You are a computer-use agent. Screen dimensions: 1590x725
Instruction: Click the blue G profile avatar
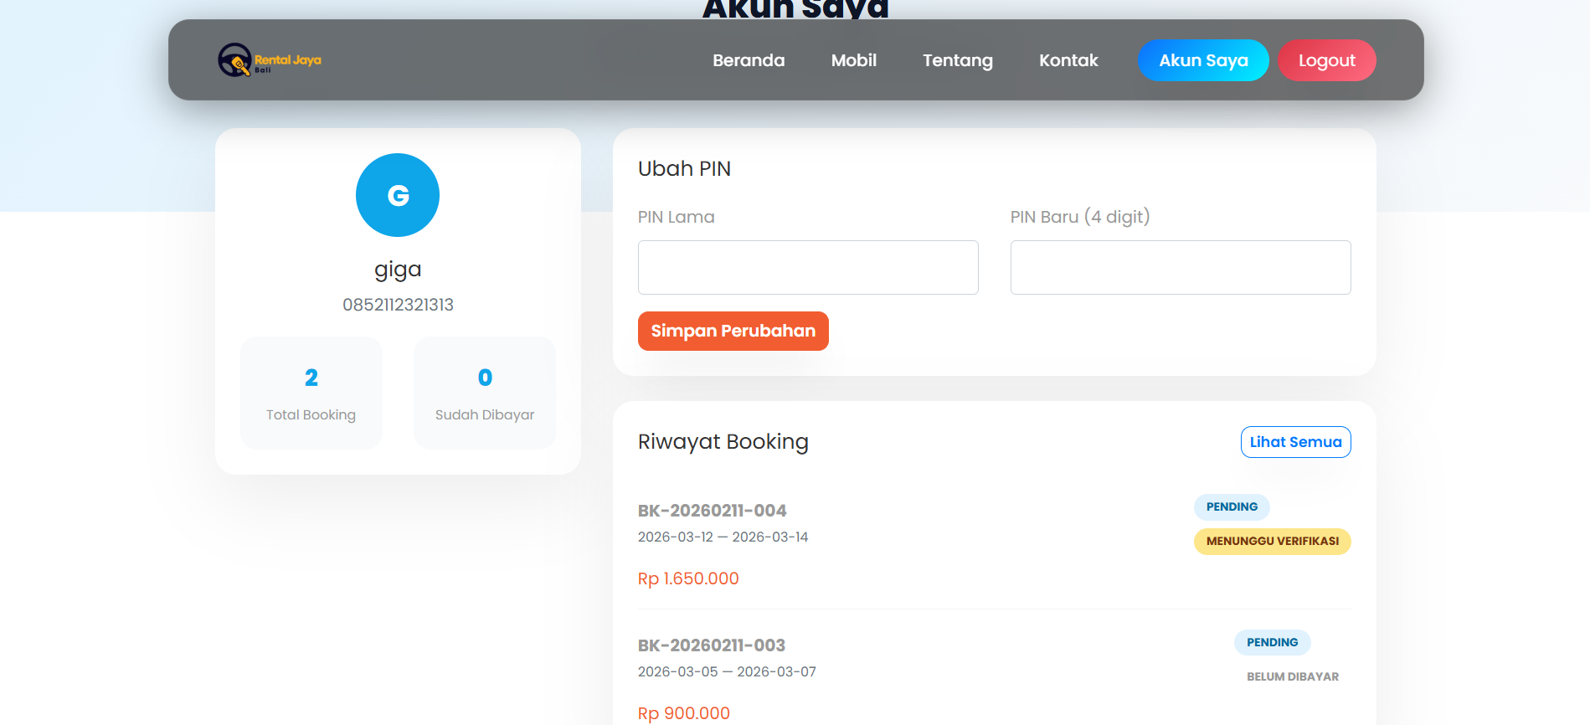tap(398, 195)
